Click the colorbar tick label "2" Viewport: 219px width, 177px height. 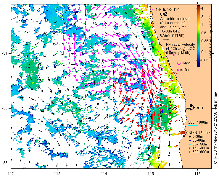[x=202, y=17]
